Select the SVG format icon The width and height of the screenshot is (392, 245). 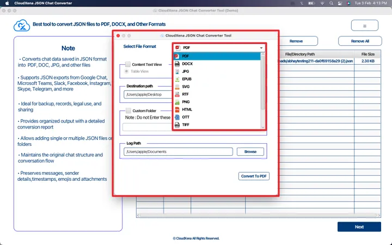pos(177,87)
